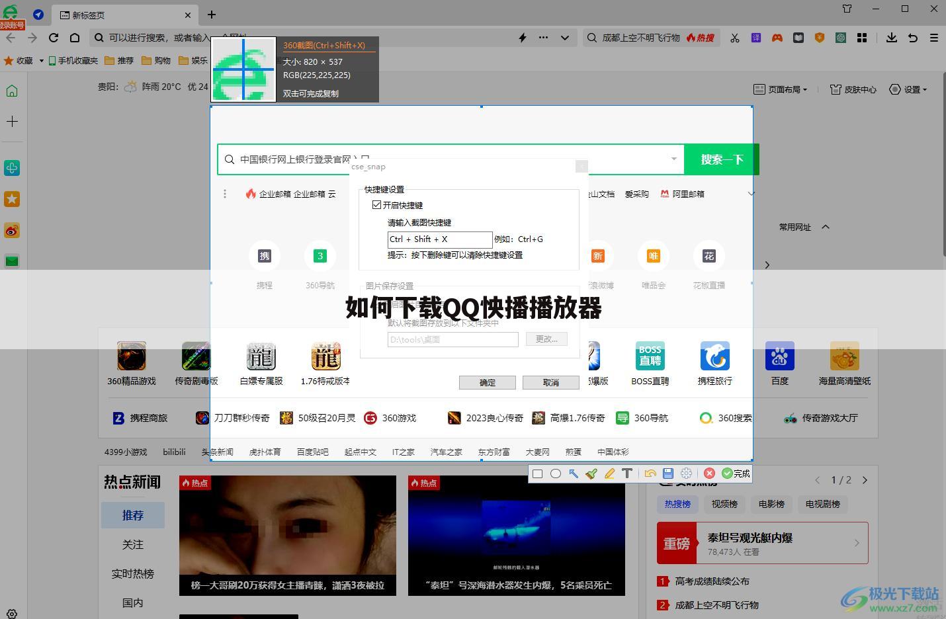Open 手机收藏夹 bookmark folder
The height and width of the screenshot is (619, 946).
71,60
